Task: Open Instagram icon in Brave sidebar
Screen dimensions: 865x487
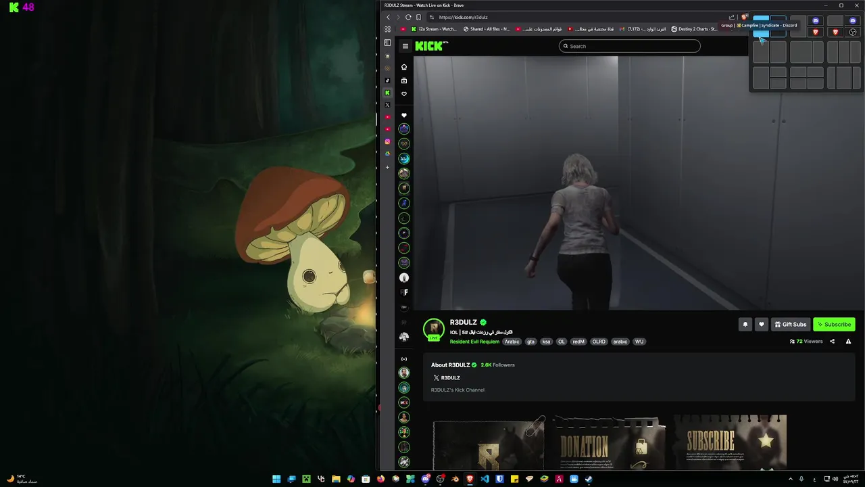Action: click(x=387, y=141)
